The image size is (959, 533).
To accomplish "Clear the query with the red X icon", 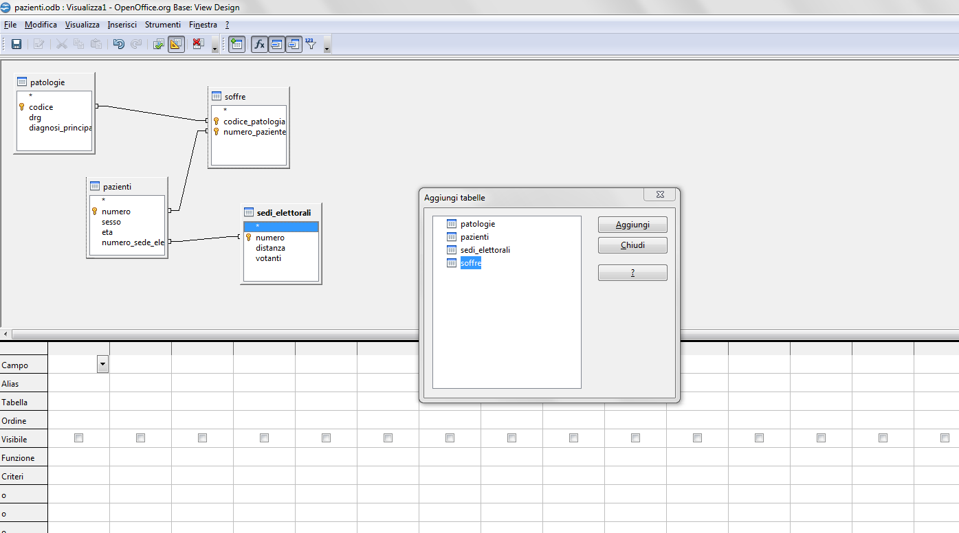I will (x=198, y=45).
